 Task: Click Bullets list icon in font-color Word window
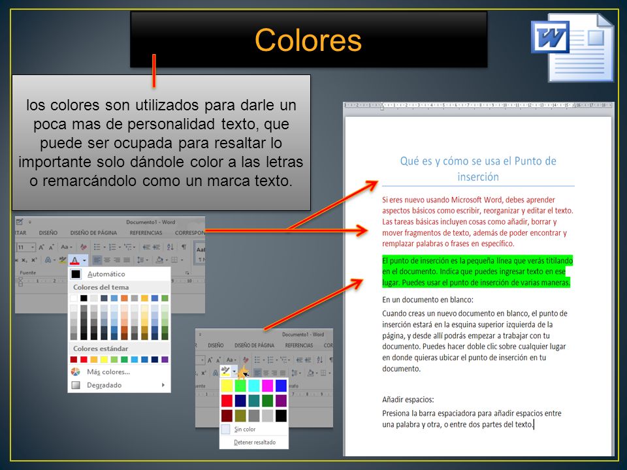click(x=97, y=247)
